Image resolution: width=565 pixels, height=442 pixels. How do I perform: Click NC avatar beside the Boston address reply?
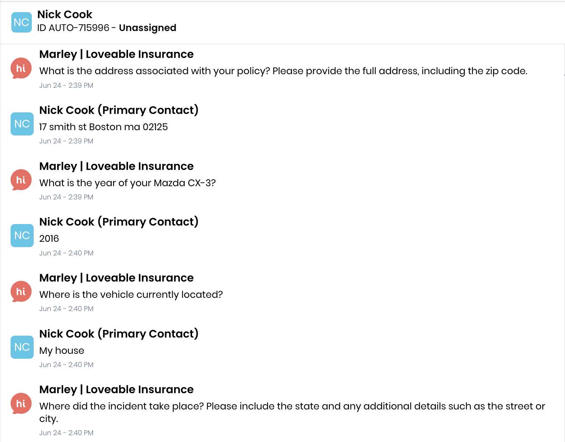click(x=22, y=124)
